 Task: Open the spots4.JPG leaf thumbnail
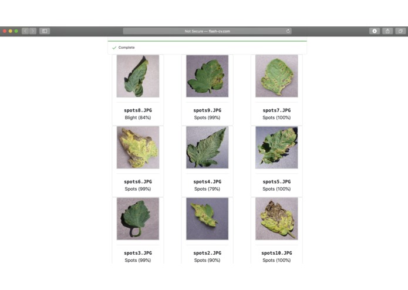coord(207,147)
